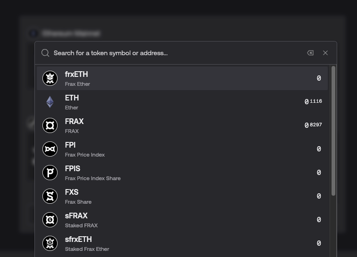
Task: Pick Frax Price Index Share token
Action: [x=182, y=173]
